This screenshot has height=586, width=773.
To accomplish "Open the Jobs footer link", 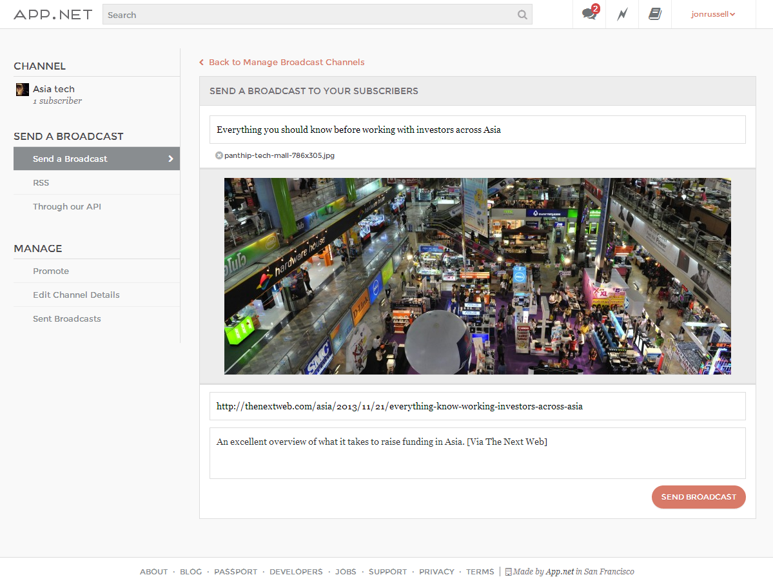I will click(x=346, y=572).
